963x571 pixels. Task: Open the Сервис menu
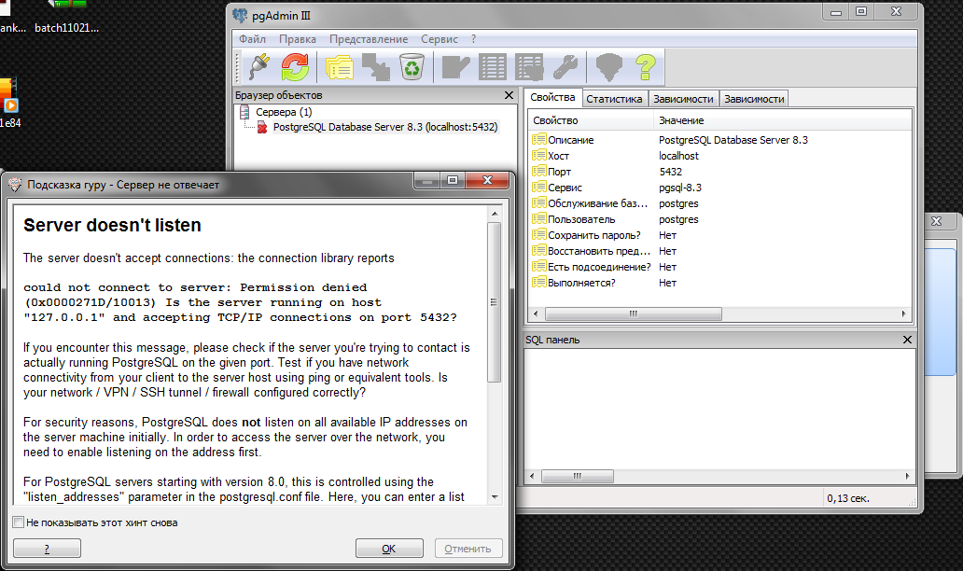tap(439, 39)
